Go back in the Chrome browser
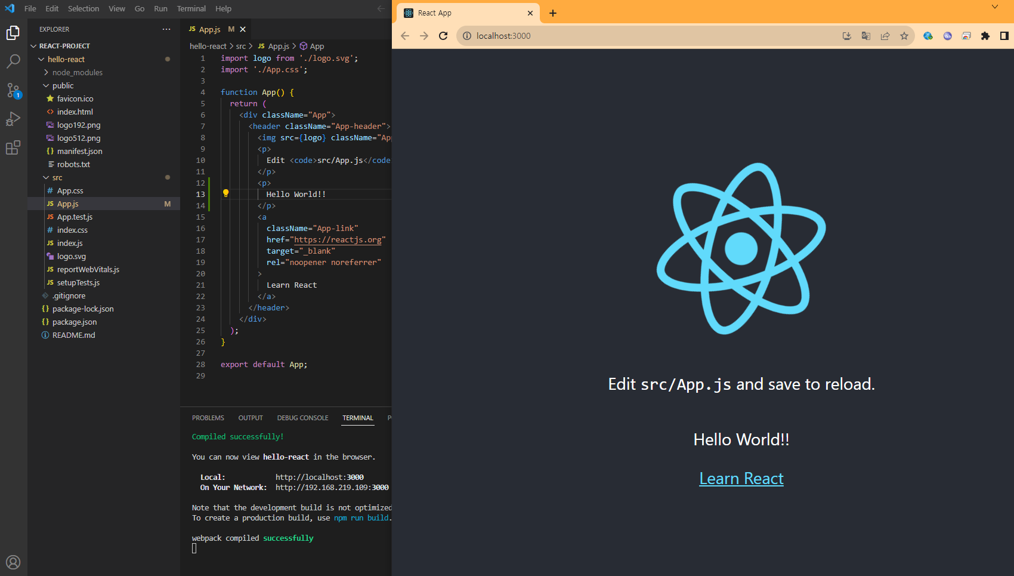The width and height of the screenshot is (1014, 576). click(x=405, y=36)
